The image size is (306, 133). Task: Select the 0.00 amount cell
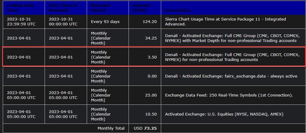click(x=152, y=76)
